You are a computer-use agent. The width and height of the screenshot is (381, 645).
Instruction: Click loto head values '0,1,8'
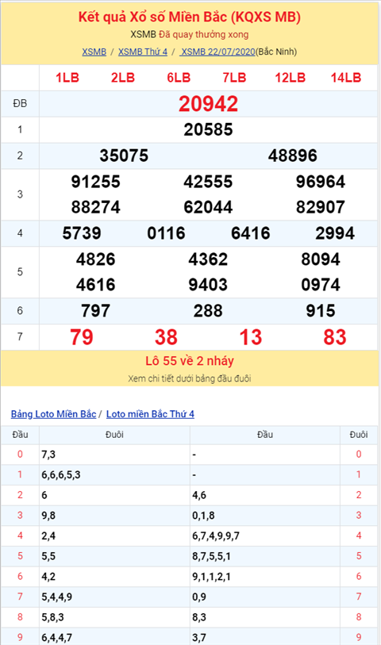point(203,516)
